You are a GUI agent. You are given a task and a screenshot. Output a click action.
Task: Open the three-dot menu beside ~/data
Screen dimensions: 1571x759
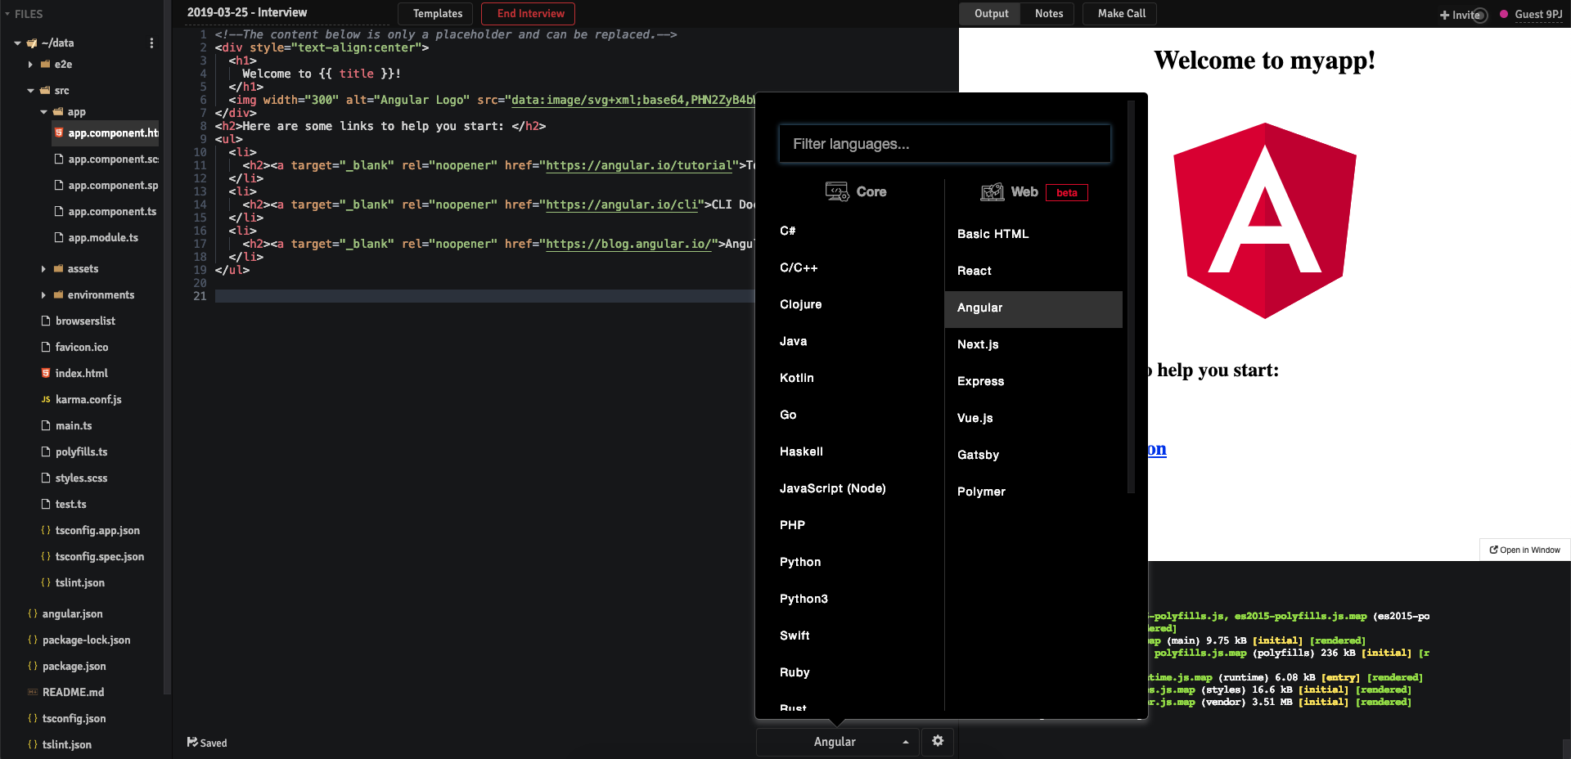pyautogui.click(x=151, y=43)
